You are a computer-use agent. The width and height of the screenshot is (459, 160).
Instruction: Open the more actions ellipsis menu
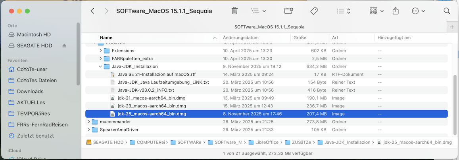tap(418, 11)
